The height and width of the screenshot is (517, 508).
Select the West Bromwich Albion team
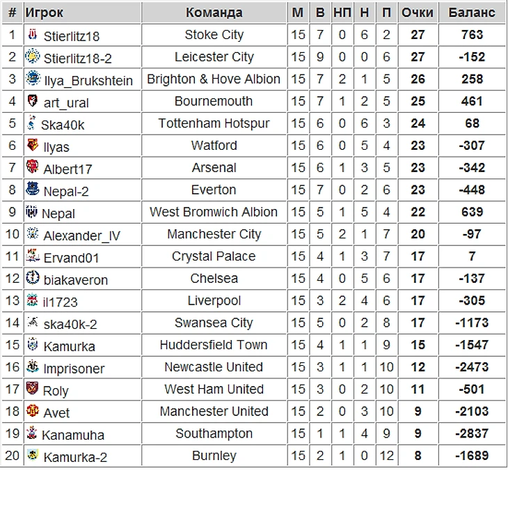pyautogui.click(x=214, y=212)
